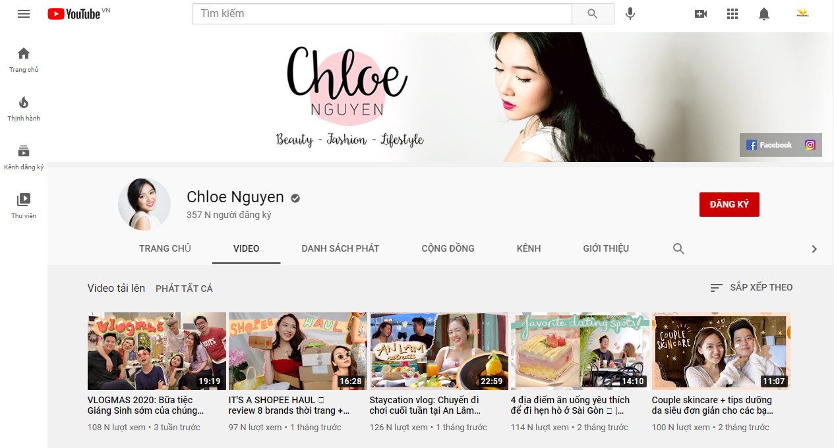The width and height of the screenshot is (834, 448).
Task: Open Thư viện library in sidebar
Action: tap(24, 206)
